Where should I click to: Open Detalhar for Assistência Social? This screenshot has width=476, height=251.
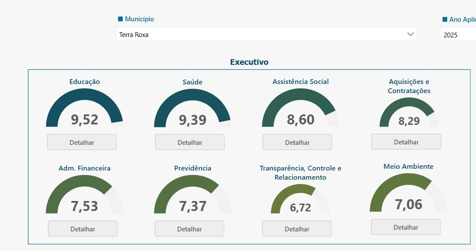tap(297, 142)
